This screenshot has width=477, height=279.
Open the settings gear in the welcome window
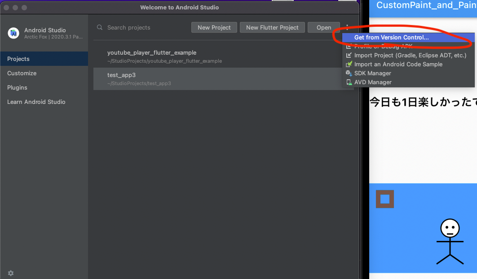click(11, 273)
